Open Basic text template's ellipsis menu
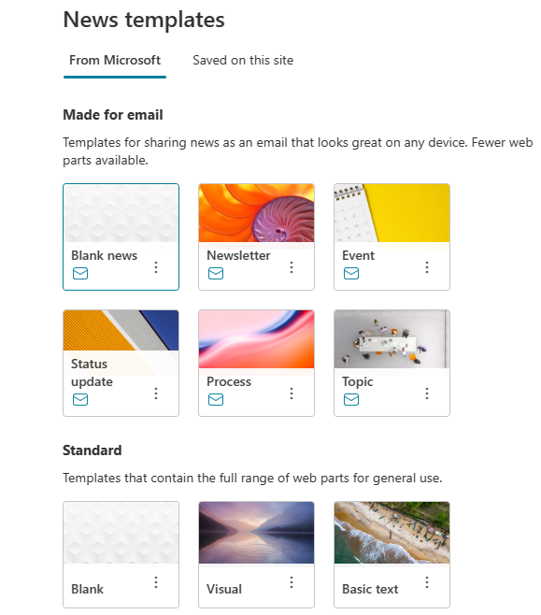The image size is (541, 615). click(x=427, y=582)
